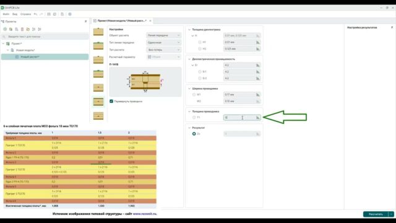Collapse the Проект tree node

click(x=3, y=44)
